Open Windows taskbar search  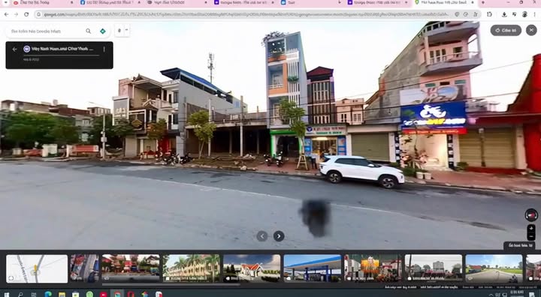20,294
